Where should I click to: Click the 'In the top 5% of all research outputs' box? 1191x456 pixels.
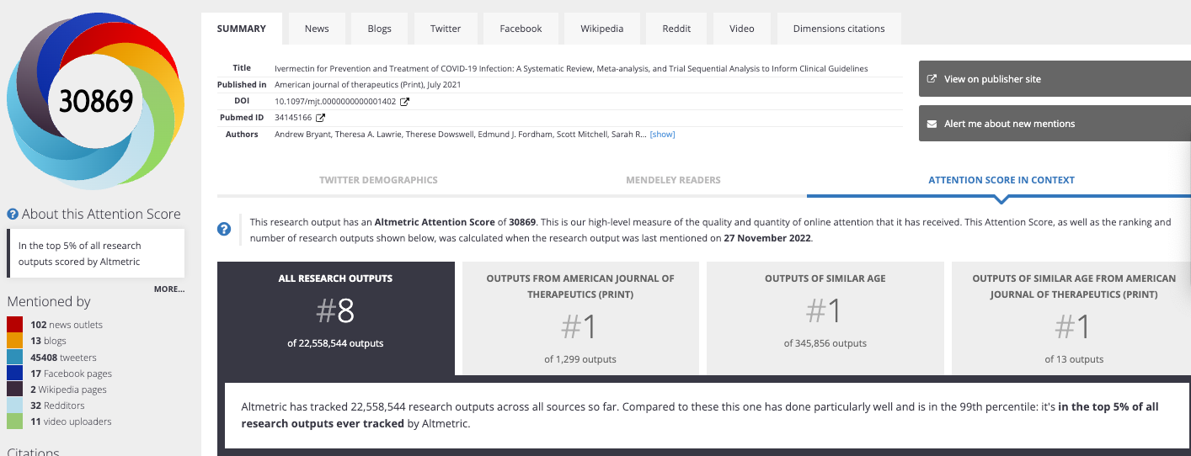tap(96, 253)
